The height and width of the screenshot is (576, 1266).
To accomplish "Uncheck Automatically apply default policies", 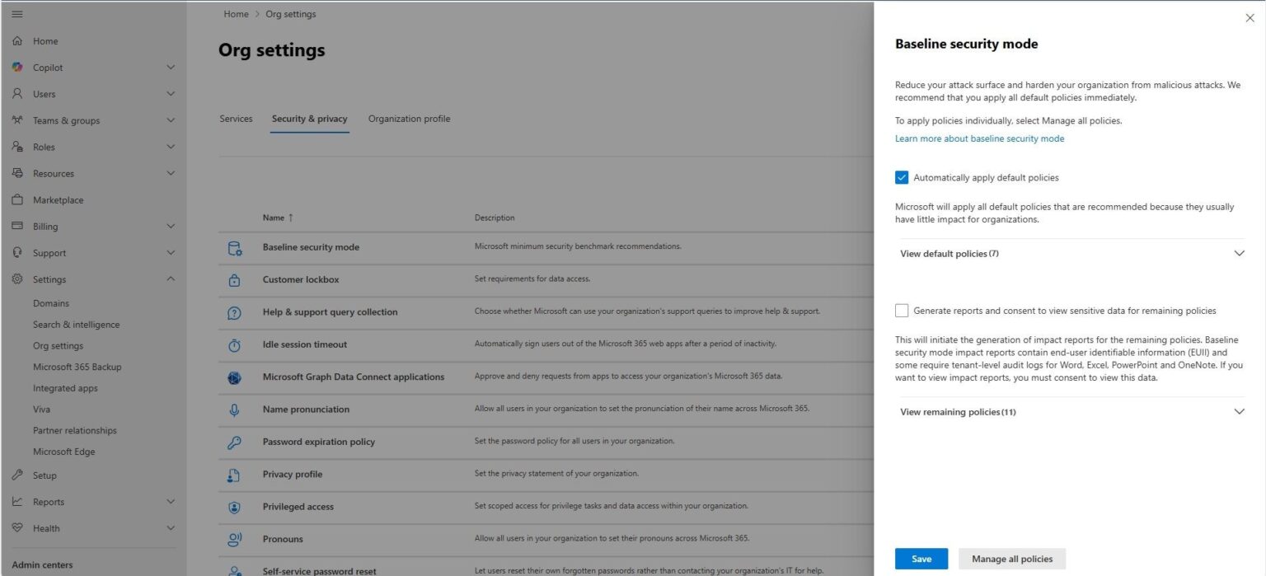I will coord(902,178).
